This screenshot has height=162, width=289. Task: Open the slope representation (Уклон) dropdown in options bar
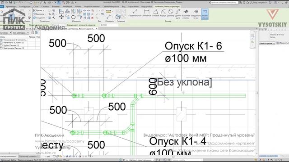pyautogui.click(x=59, y=25)
